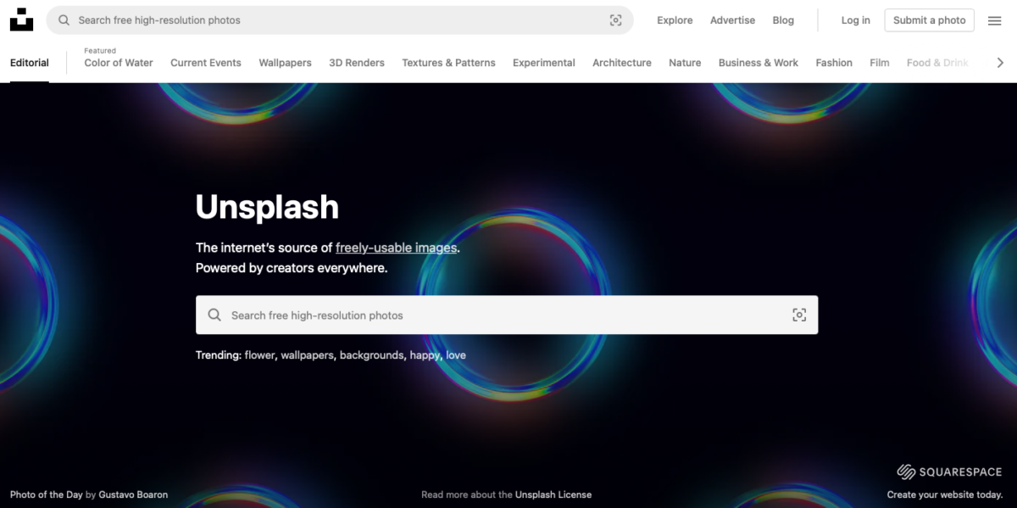Switch to Current Events topic

click(206, 63)
